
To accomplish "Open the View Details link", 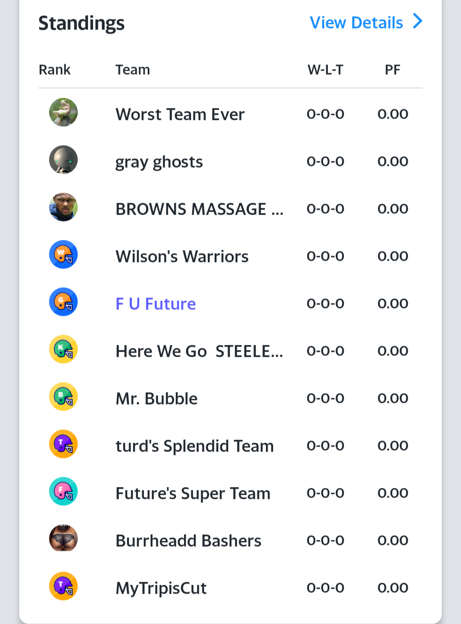I will pyautogui.click(x=356, y=23).
